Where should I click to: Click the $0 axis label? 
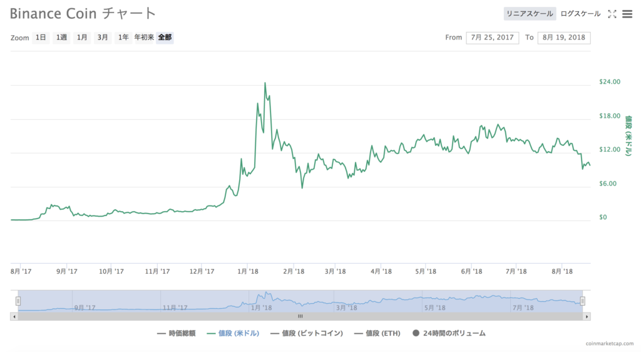[x=603, y=217]
